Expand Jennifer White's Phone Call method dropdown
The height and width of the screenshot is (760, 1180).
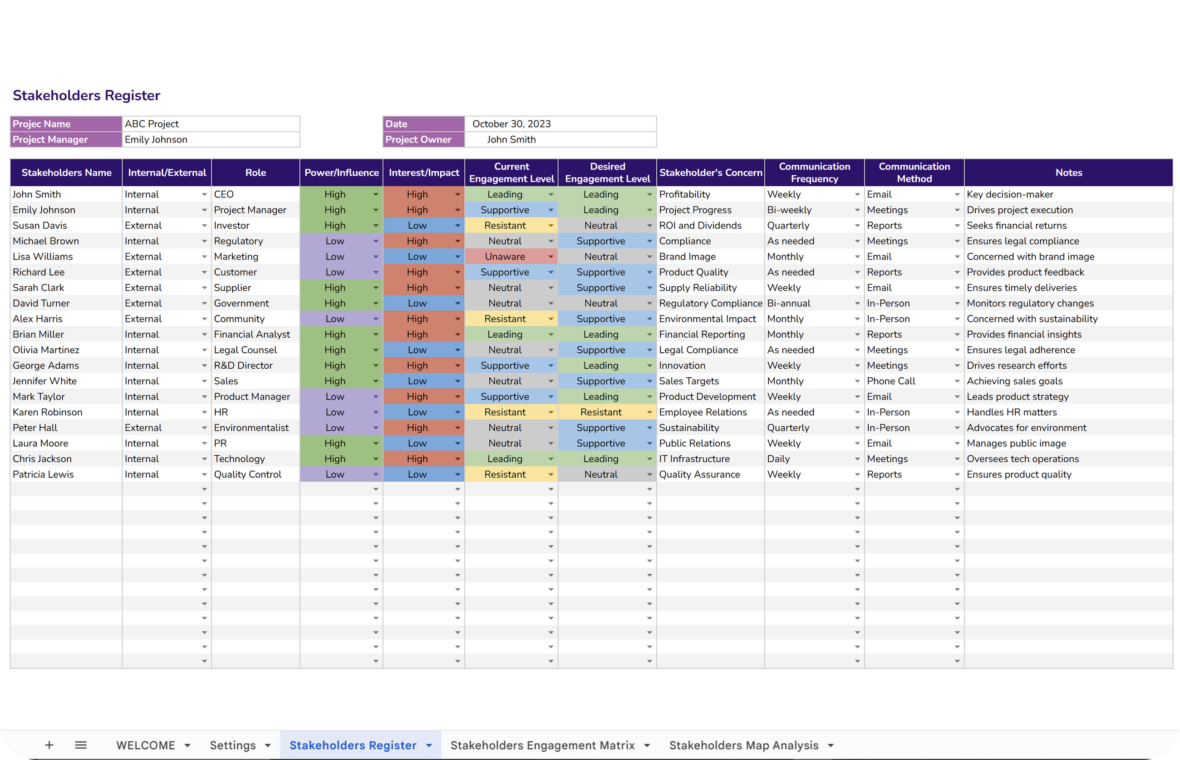[x=957, y=381]
